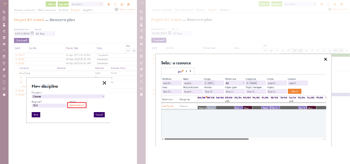Select technician Paul Tyrrell

[x=168, y=106]
